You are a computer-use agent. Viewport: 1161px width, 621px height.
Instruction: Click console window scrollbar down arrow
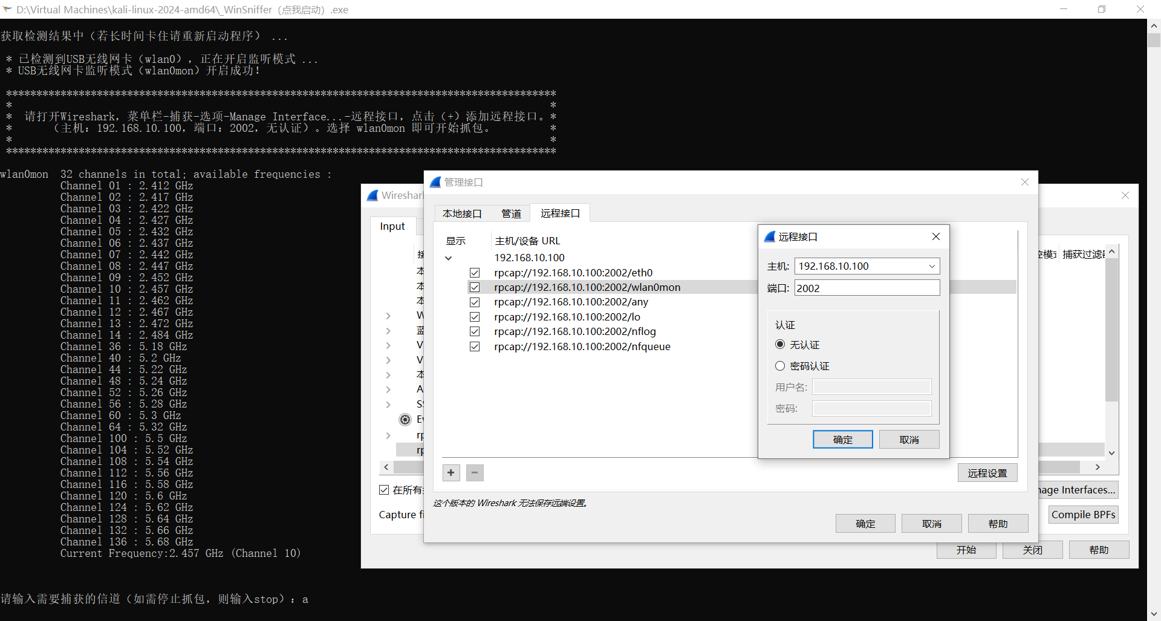click(1154, 614)
